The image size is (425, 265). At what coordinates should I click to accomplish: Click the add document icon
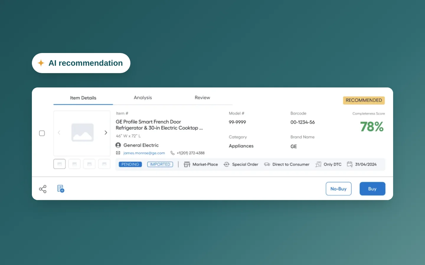pyautogui.click(x=61, y=189)
